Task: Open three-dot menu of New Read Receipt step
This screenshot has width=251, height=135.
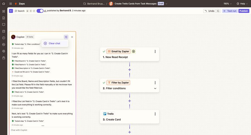Action: tap(155, 51)
